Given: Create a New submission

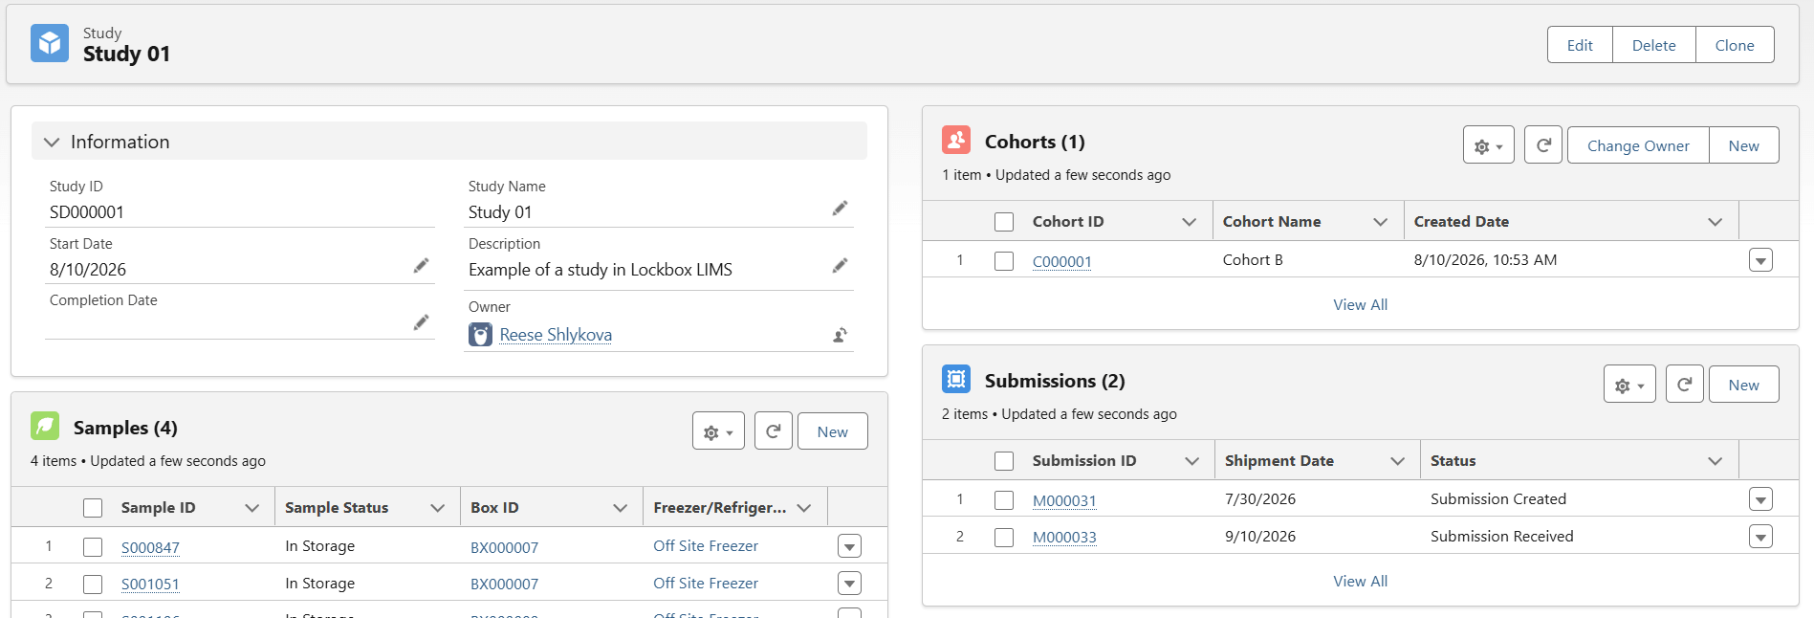Looking at the screenshot, I should tap(1743, 385).
